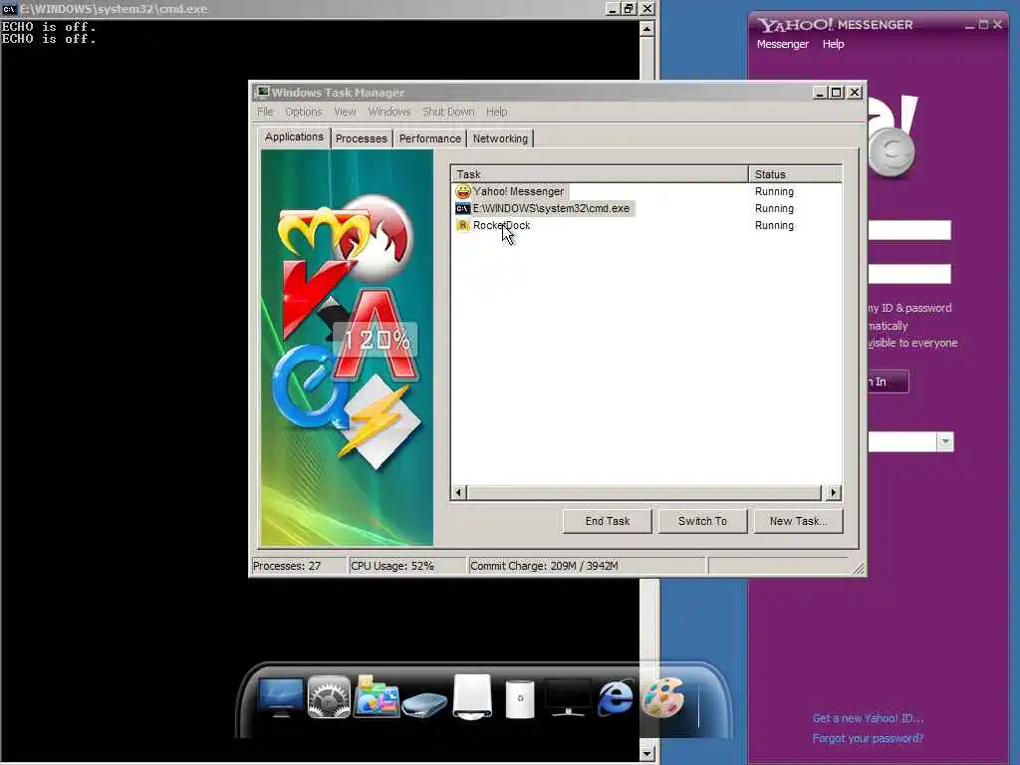Open Help menu in Task Manager
This screenshot has height=765, width=1020.
coord(496,112)
